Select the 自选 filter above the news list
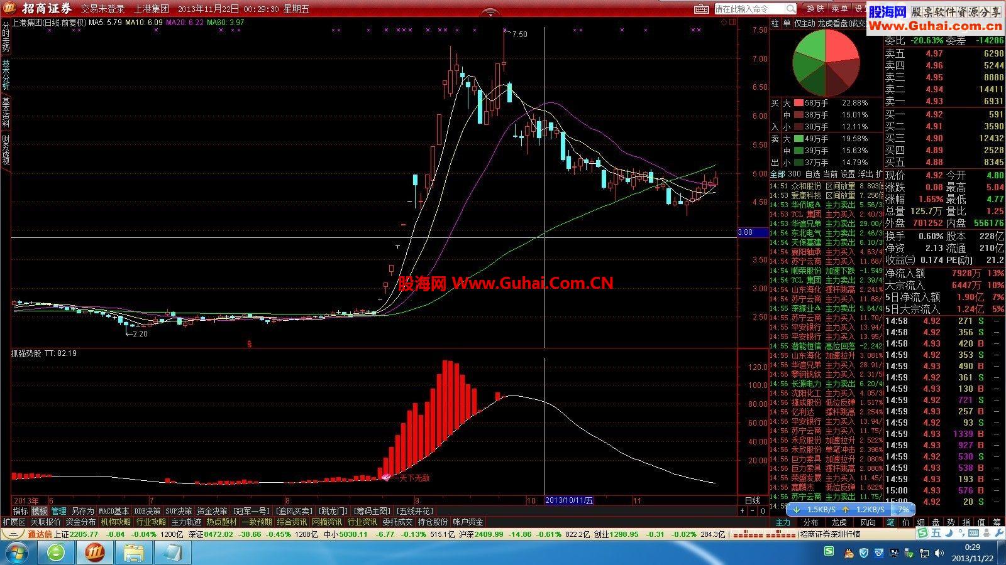This screenshot has height=565, width=1006. click(812, 174)
